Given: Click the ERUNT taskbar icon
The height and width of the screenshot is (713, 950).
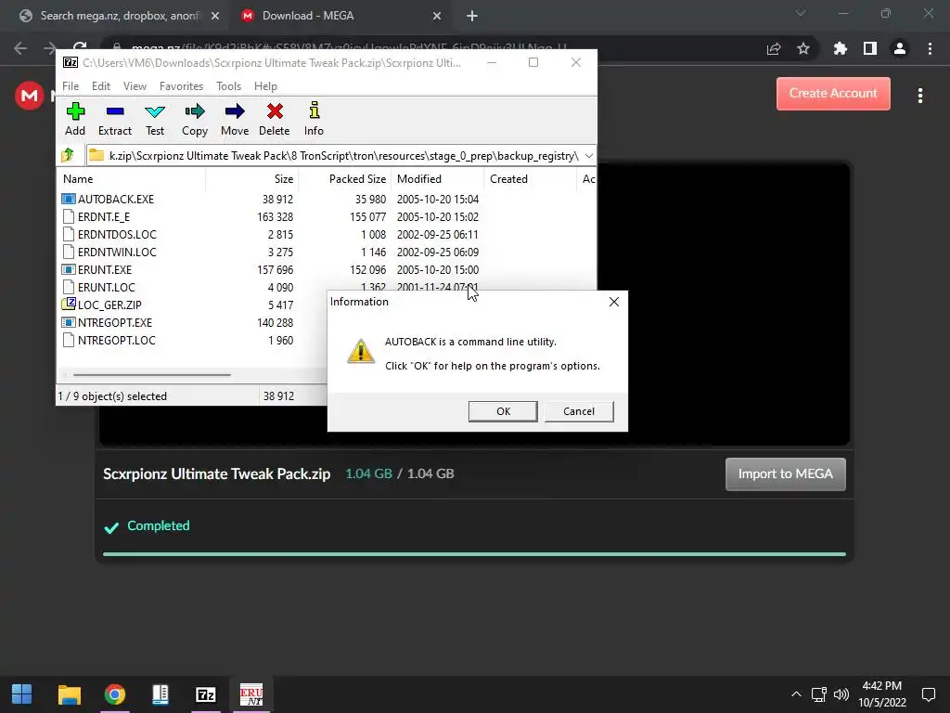Looking at the screenshot, I should 250,694.
